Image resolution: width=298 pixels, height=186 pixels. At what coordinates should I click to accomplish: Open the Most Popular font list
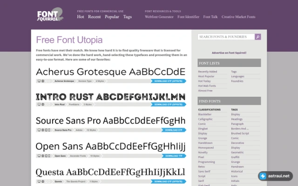click(x=206, y=76)
